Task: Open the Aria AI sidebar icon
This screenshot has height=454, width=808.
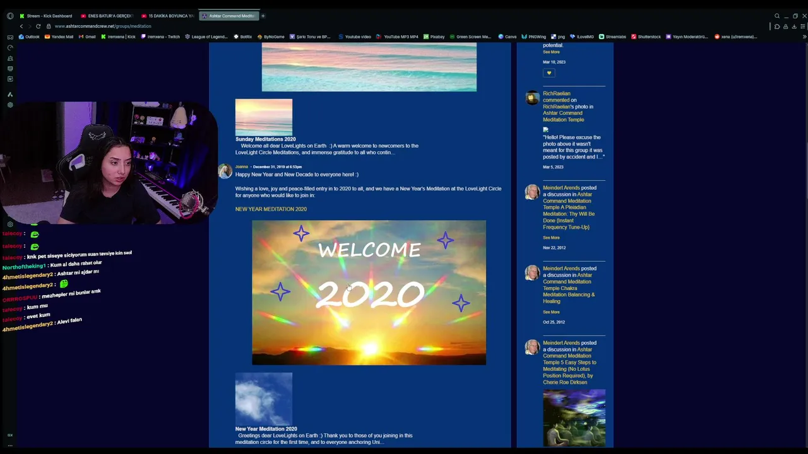Action: (x=10, y=94)
